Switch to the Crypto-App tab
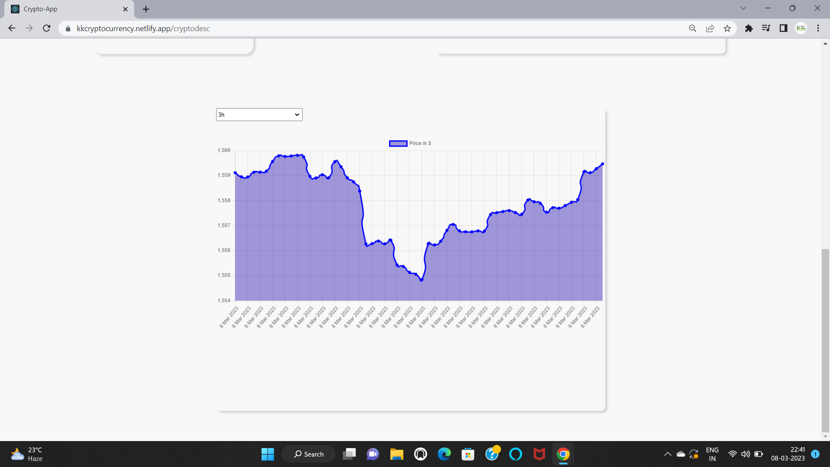 click(x=65, y=9)
